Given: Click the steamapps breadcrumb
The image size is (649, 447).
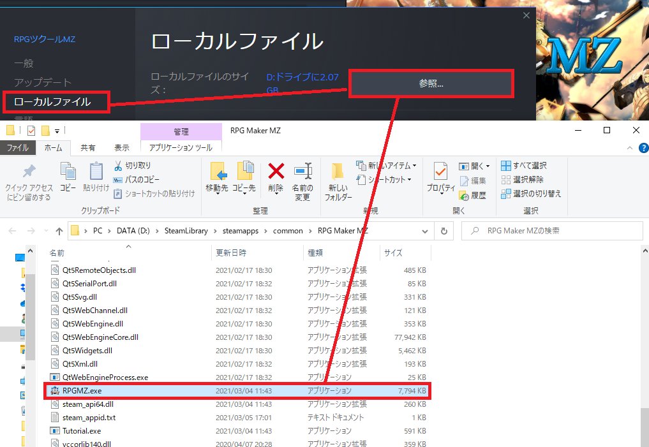Looking at the screenshot, I should coord(241,231).
